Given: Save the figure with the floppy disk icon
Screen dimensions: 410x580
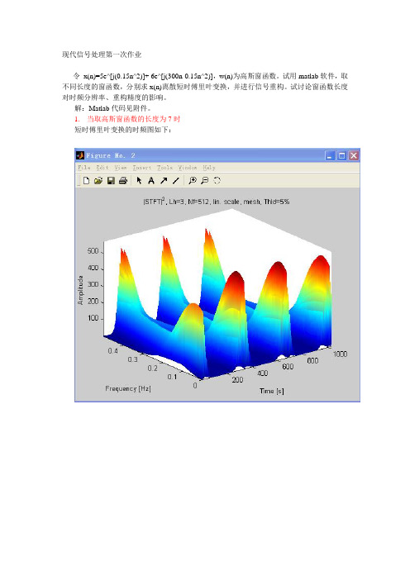Looking at the screenshot, I should 111,180.
